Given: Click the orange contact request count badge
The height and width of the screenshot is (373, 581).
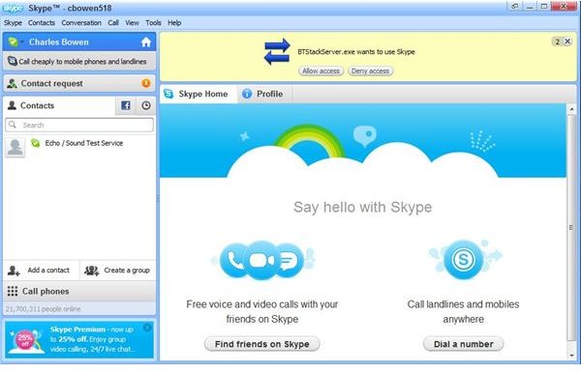Looking at the screenshot, I should pyautogui.click(x=146, y=83).
